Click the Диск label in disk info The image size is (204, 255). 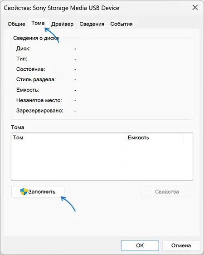point(24,49)
